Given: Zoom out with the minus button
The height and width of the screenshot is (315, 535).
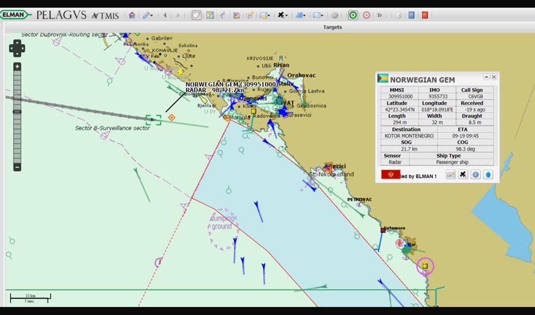Looking at the screenshot, I should pyautogui.click(x=17, y=167).
